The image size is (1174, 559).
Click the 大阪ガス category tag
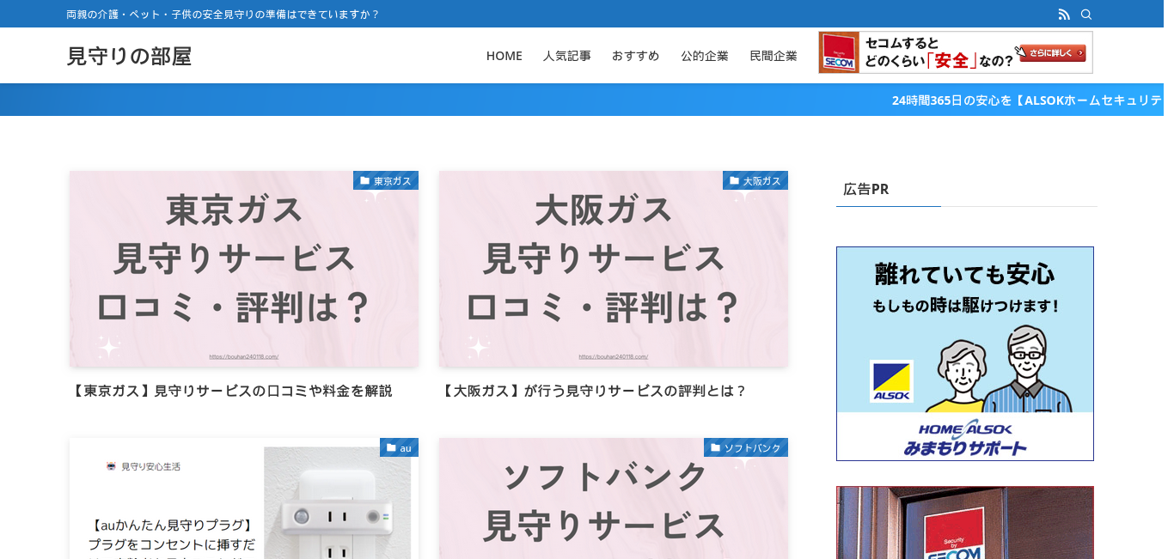[755, 180]
